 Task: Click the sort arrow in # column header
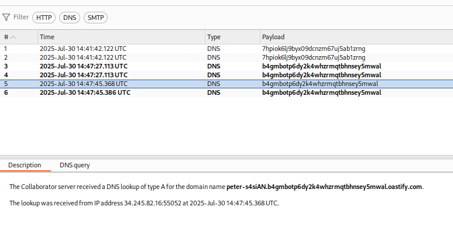(13, 37)
